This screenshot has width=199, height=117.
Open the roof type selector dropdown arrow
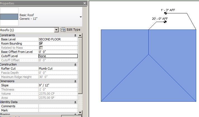click(81, 17)
